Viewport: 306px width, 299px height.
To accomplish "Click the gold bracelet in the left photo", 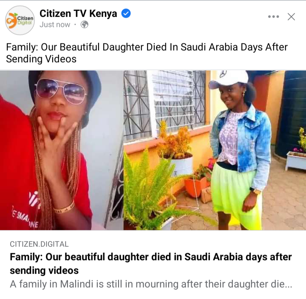I will pyautogui.click(x=64, y=208).
